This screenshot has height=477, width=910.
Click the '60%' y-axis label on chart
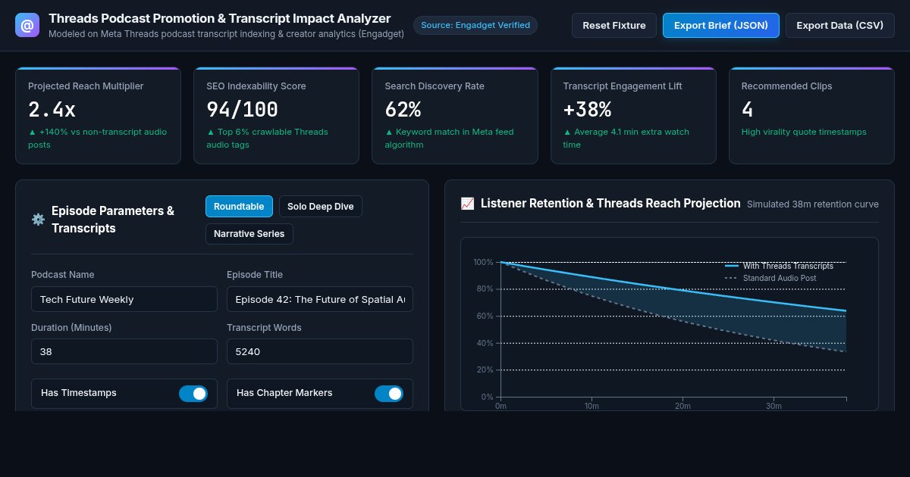click(x=484, y=316)
